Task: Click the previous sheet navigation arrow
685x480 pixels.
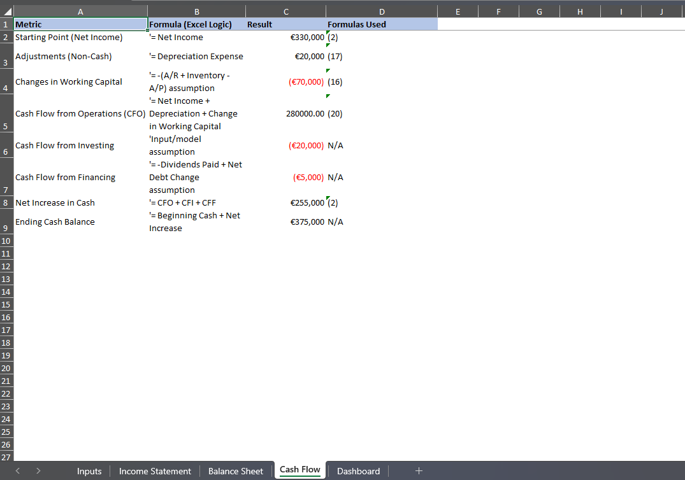Action: (x=18, y=471)
